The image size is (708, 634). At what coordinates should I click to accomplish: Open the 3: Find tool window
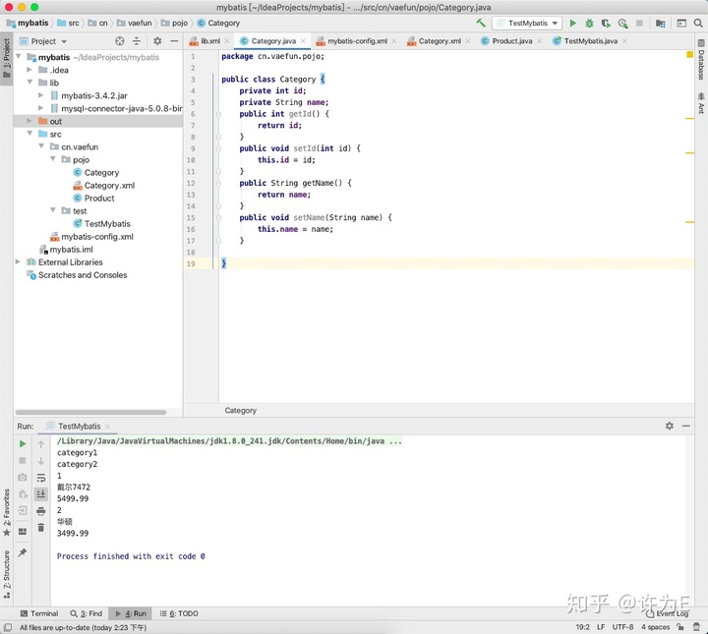tap(87, 613)
